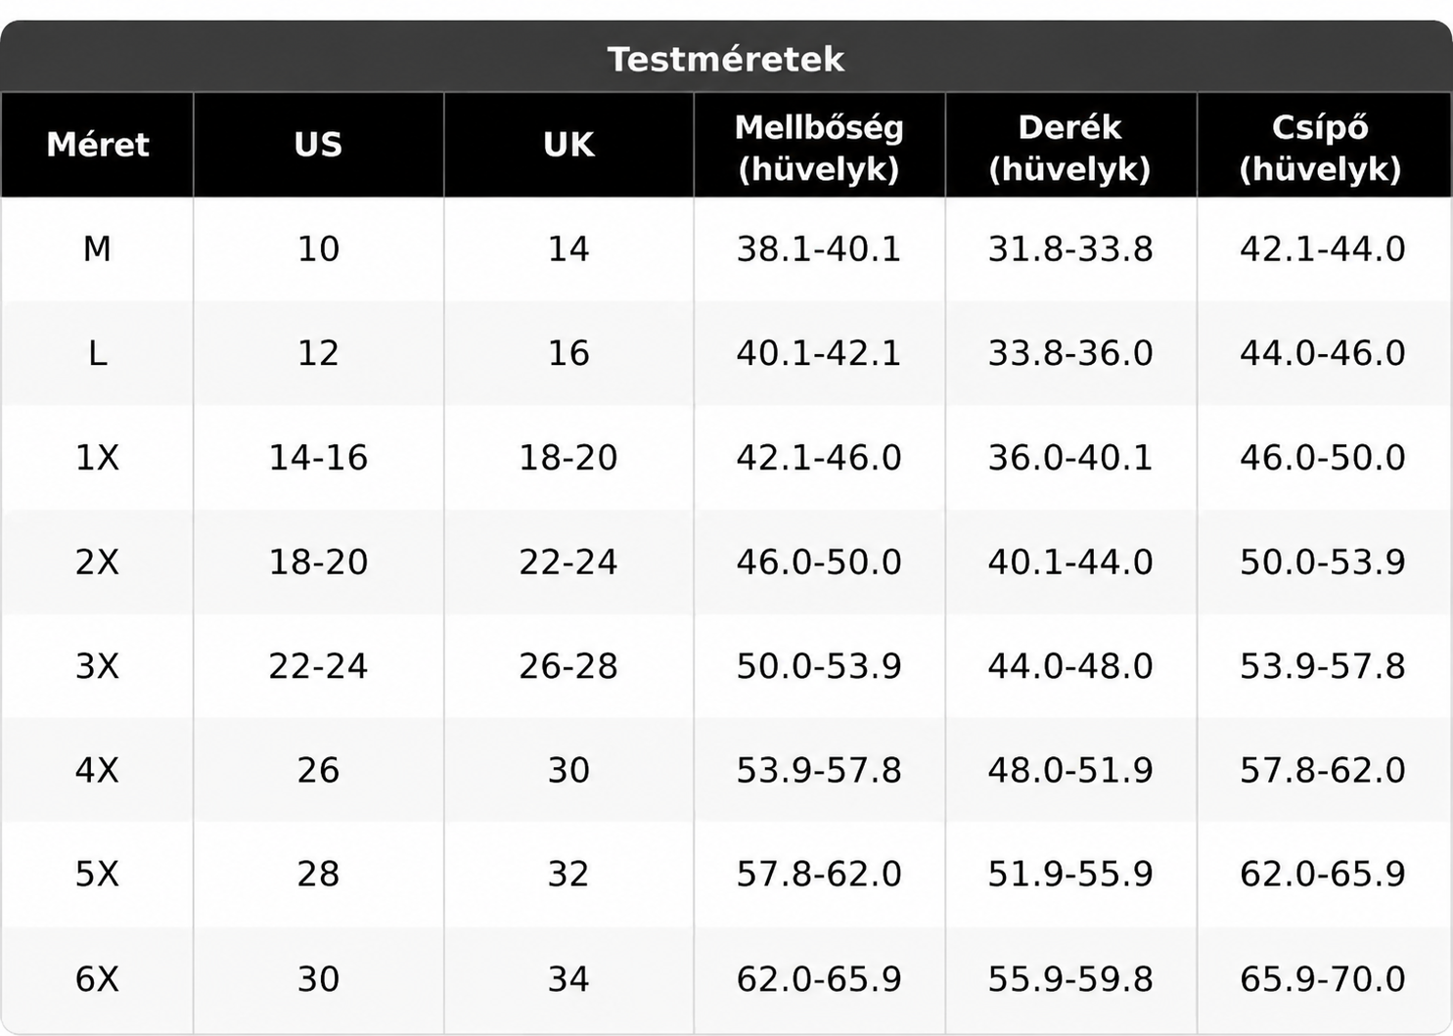1453x1036 pixels.
Task: Select bust value 38.1-40.1
Action: click(x=819, y=249)
